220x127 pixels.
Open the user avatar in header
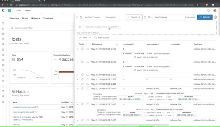tap(215, 11)
